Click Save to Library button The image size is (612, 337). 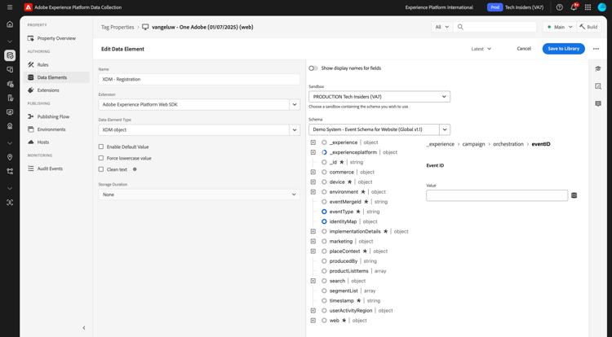563,49
